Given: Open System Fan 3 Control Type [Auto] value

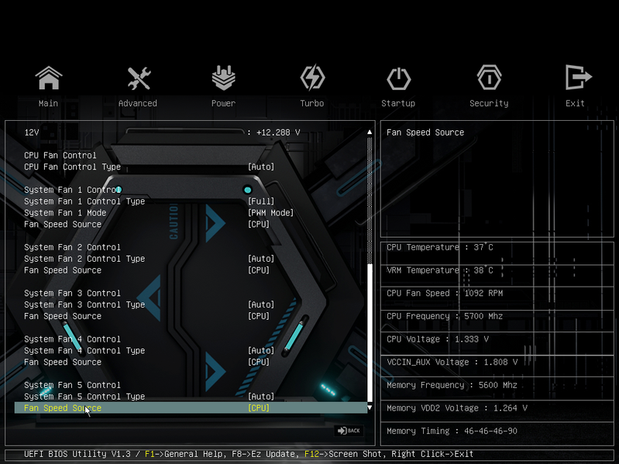Looking at the screenshot, I should point(261,304).
